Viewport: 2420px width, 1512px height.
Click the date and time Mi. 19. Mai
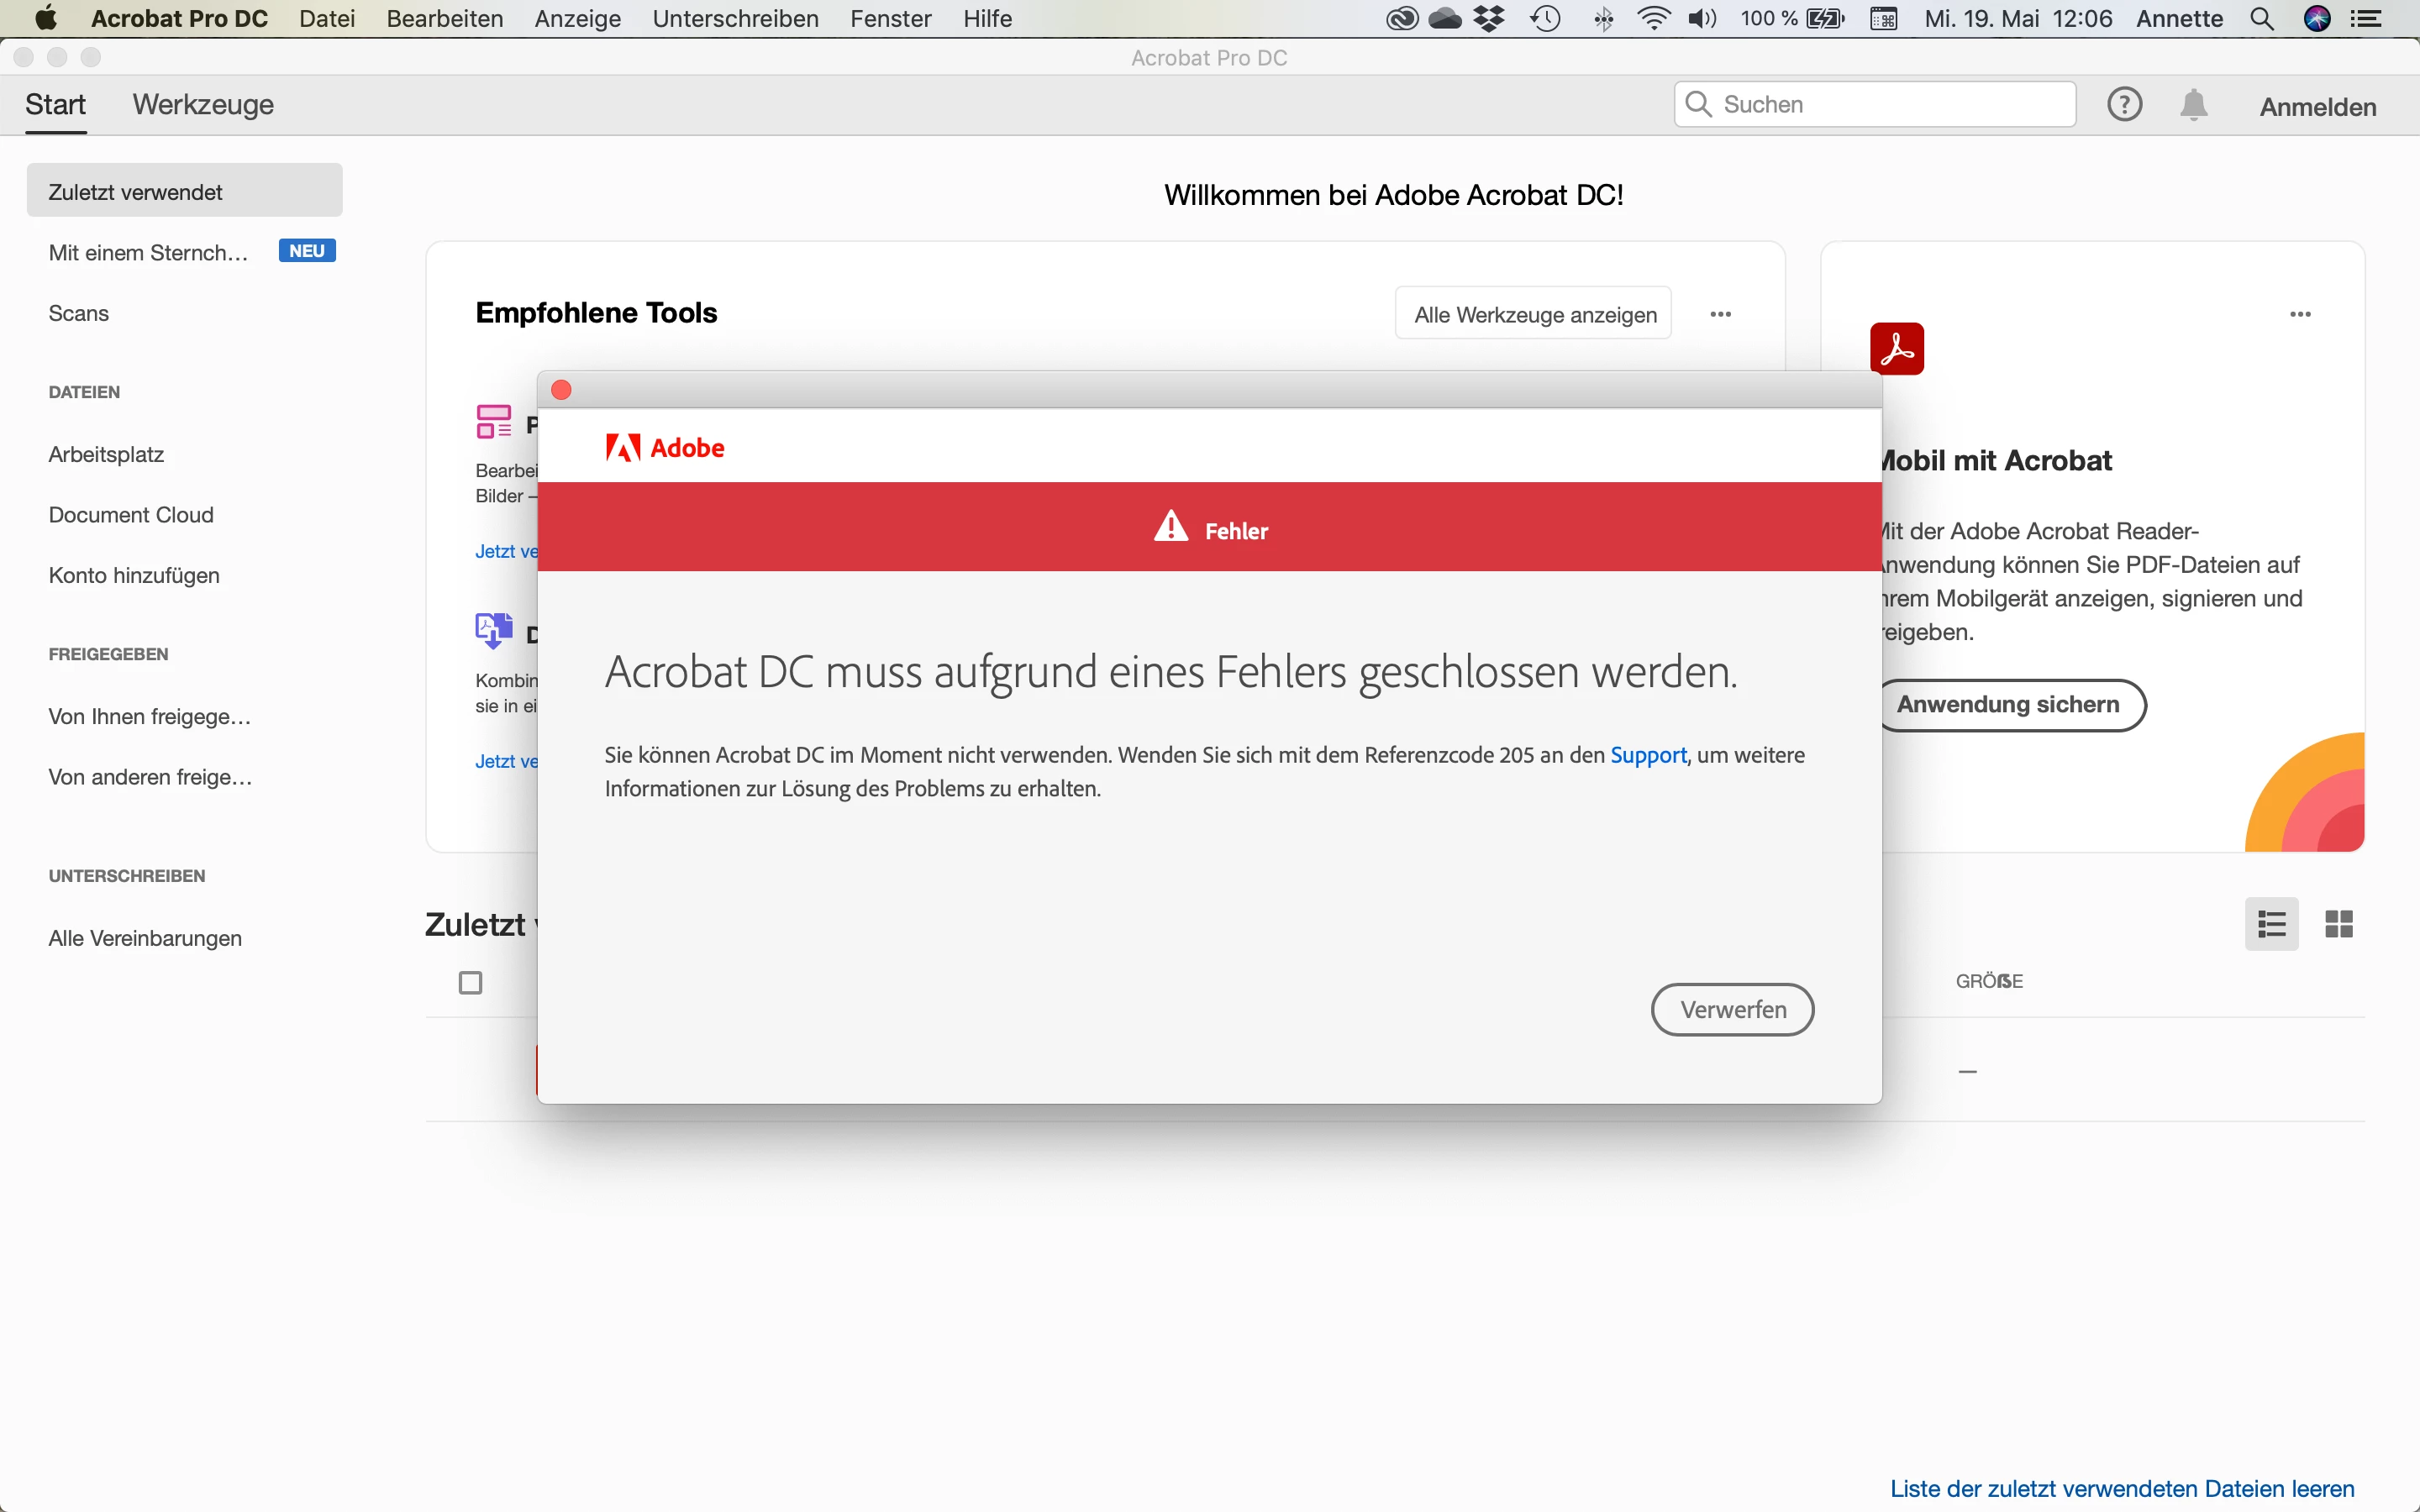pyautogui.click(x=2018, y=18)
